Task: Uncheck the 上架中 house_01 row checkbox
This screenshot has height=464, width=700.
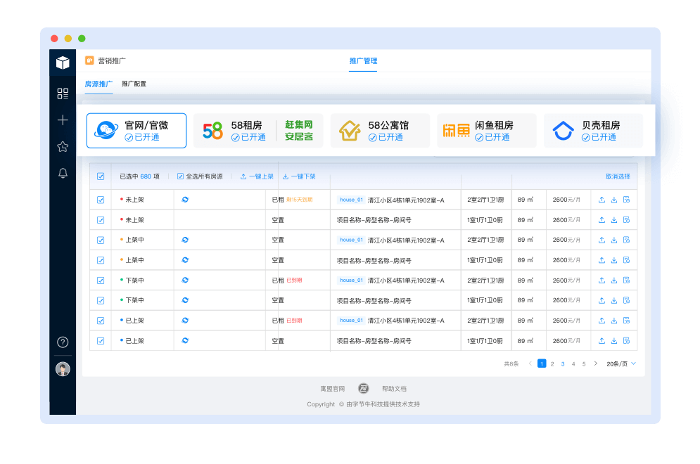Action: point(101,240)
